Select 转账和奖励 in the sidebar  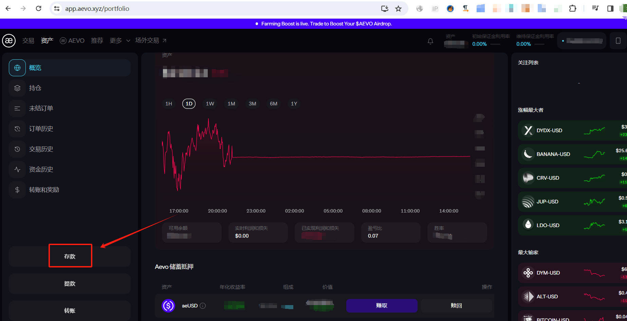tap(70, 190)
